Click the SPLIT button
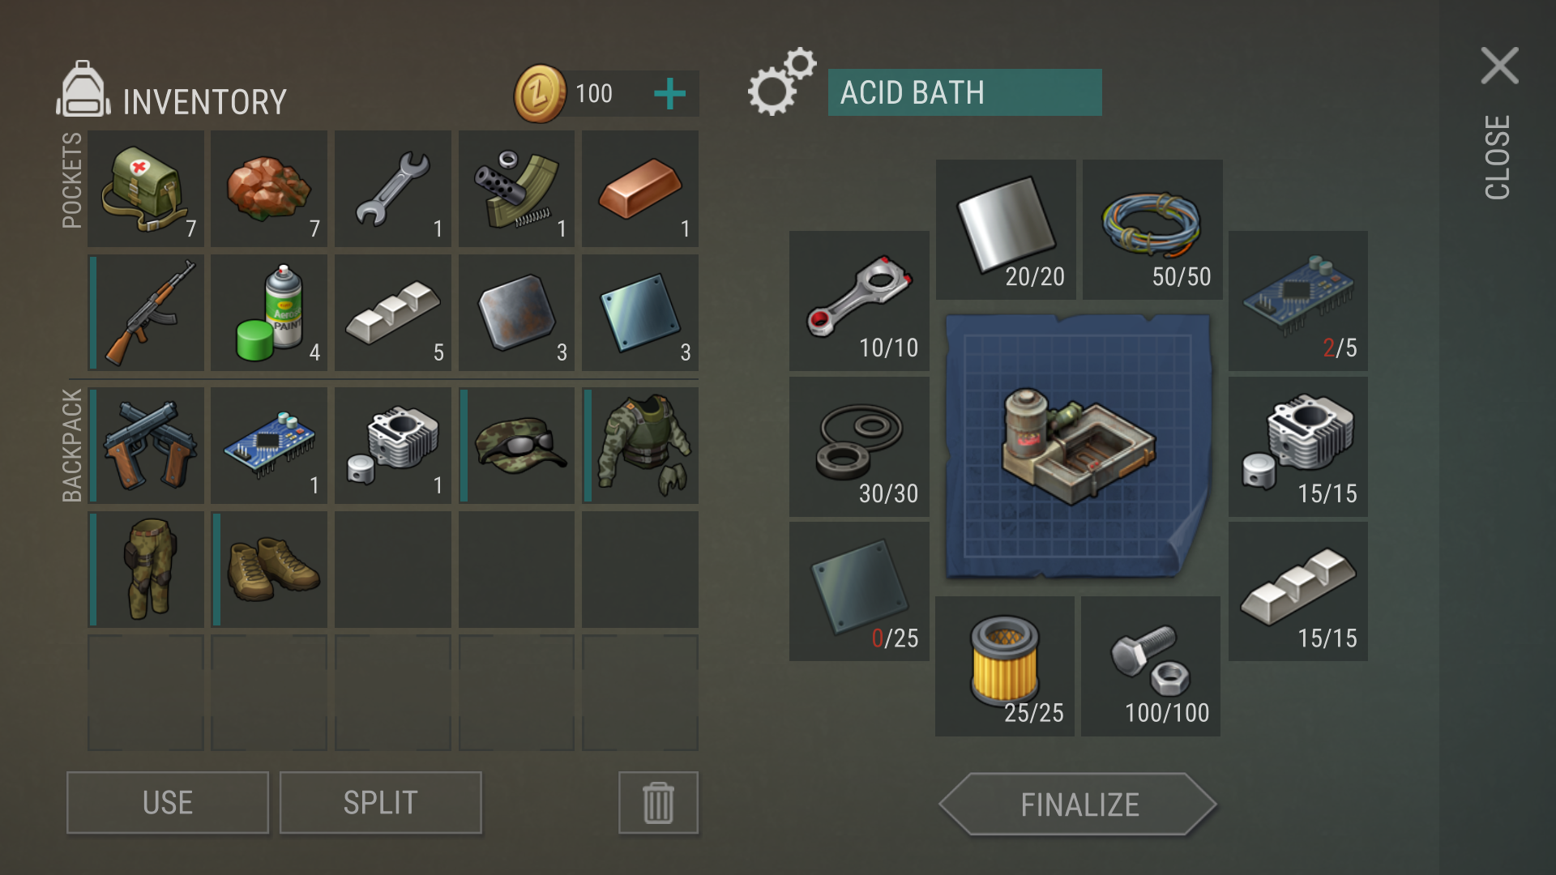The image size is (1556, 875). tap(381, 803)
